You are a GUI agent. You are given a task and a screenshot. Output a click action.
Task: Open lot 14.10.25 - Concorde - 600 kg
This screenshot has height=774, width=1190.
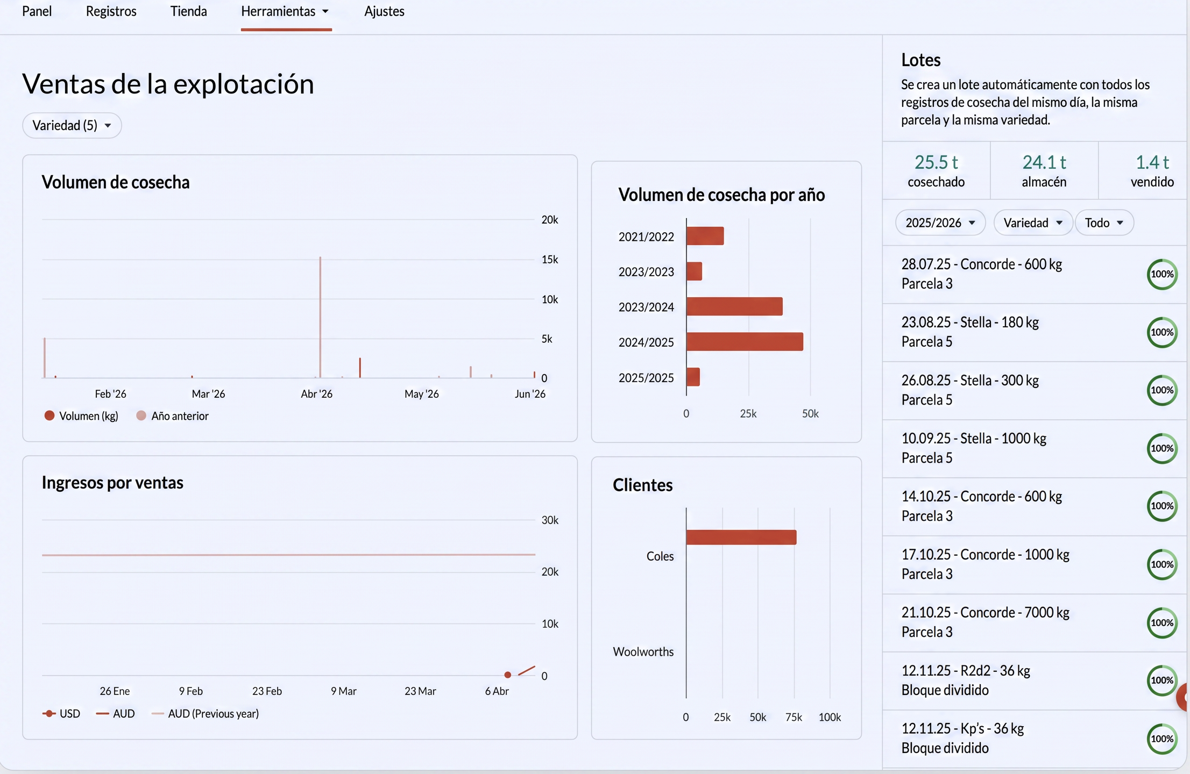1035,506
